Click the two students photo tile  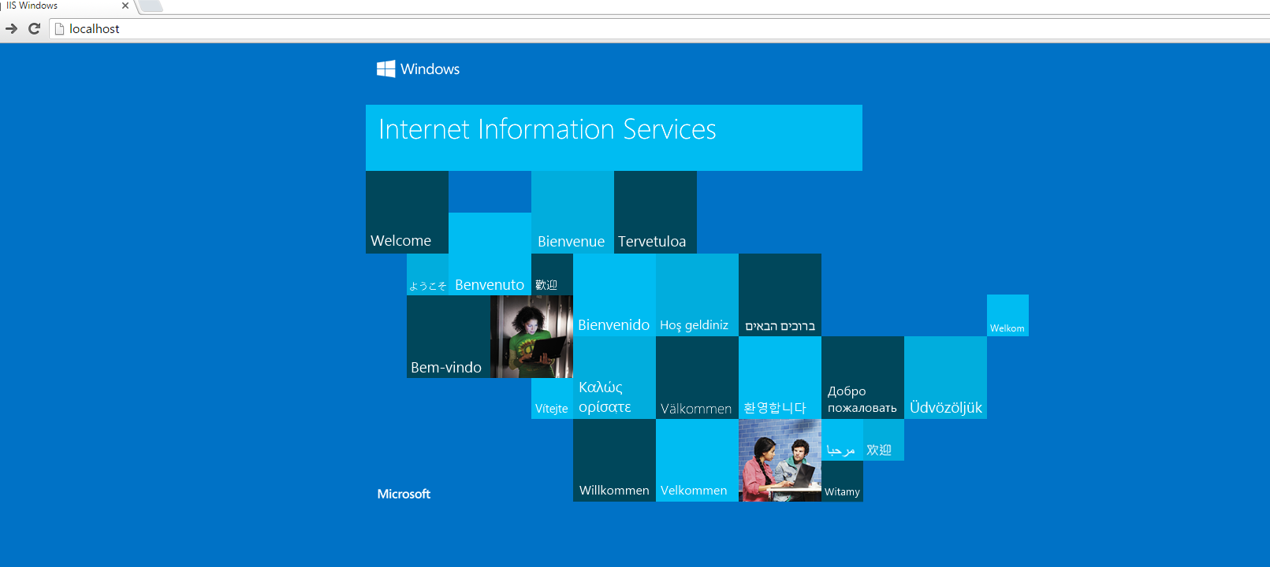click(x=780, y=460)
